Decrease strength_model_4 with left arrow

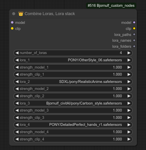(x=17, y=132)
